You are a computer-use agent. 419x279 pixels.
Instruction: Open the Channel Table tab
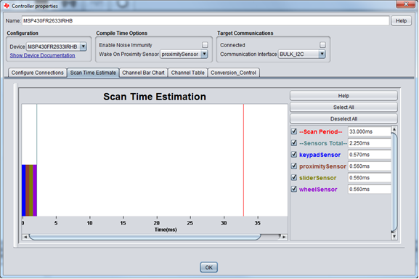tap(187, 73)
